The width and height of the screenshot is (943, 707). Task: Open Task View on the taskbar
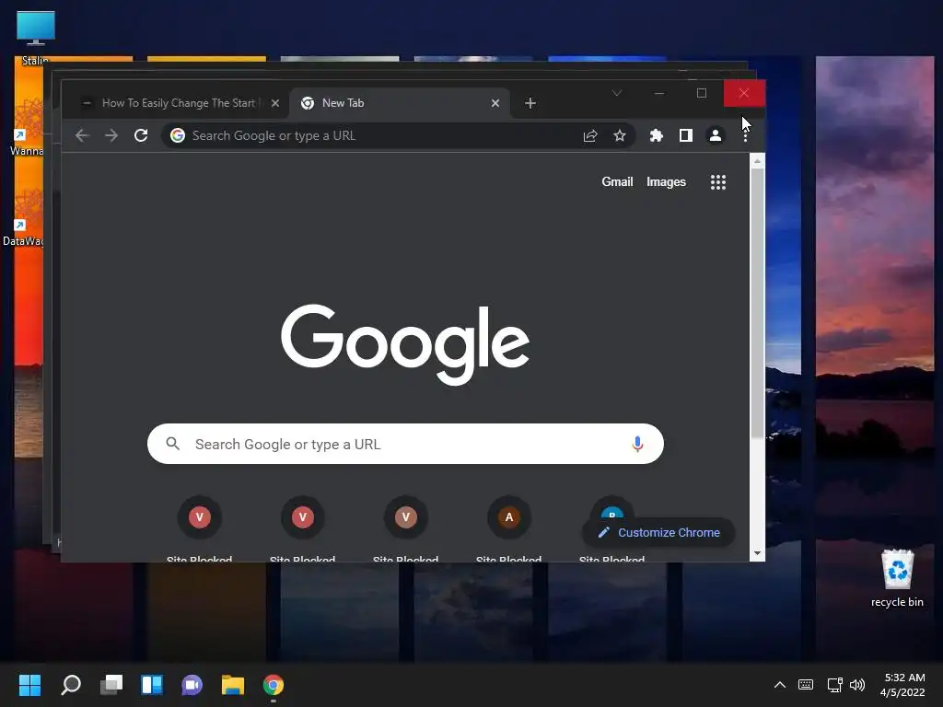111,685
